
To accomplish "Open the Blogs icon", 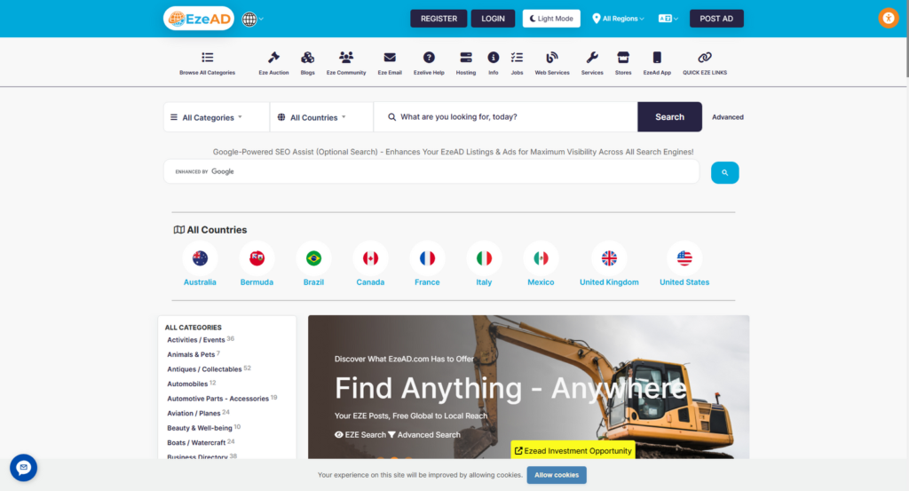I will [x=308, y=58].
